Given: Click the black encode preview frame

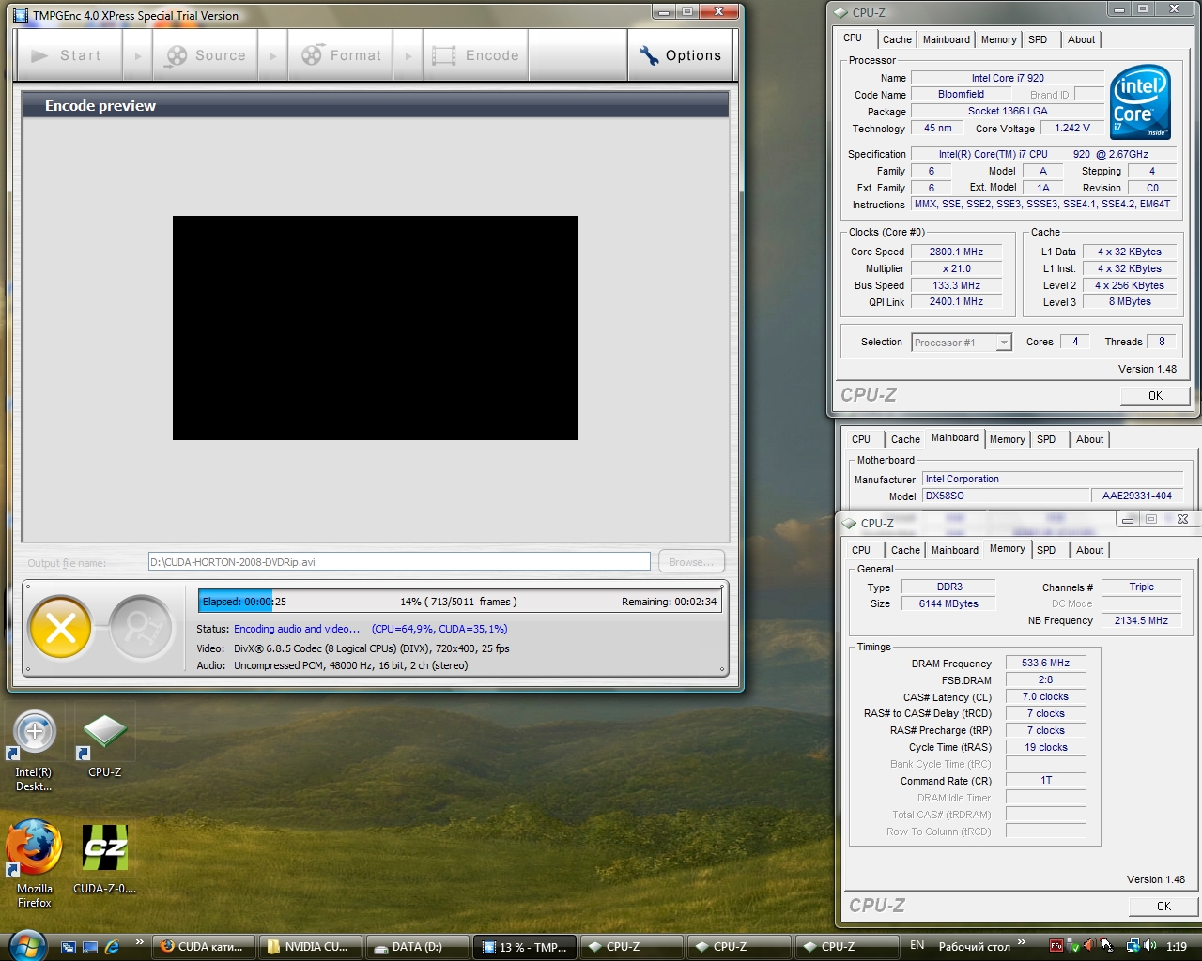Looking at the screenshot, I should pos(375,328).
